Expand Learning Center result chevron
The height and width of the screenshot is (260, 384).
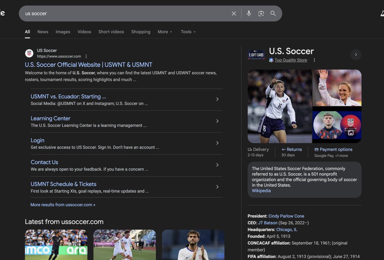[x=217, y=121]
